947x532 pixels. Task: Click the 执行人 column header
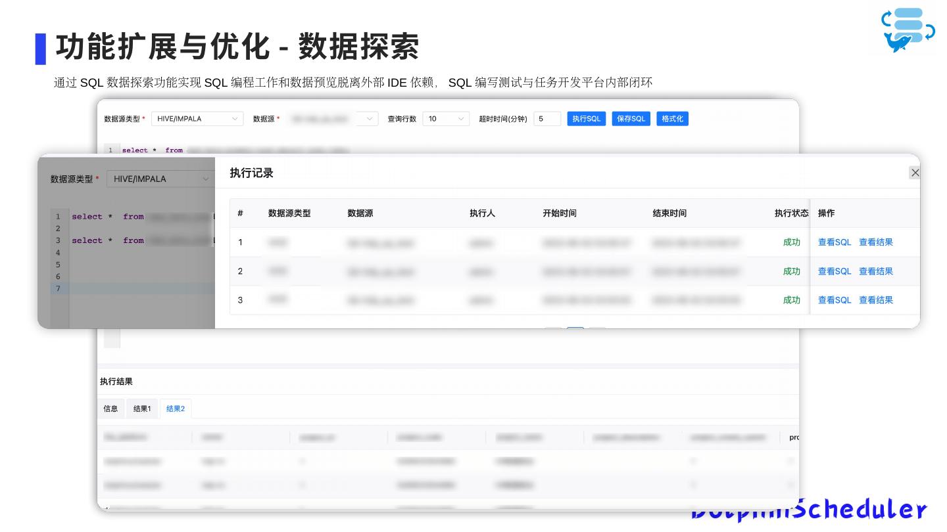pos(482,213)
